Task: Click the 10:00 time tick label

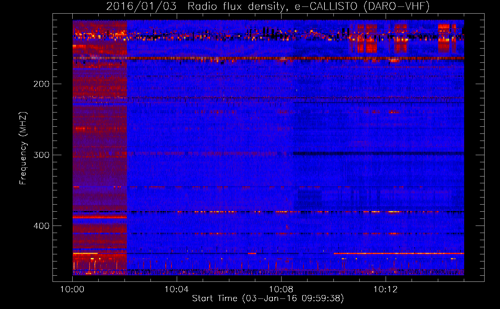Action: 72,289
